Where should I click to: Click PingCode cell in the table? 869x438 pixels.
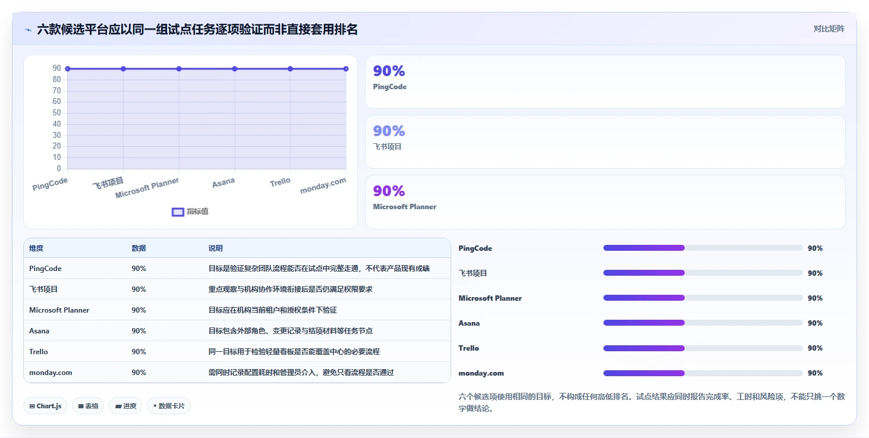[45, 269]
